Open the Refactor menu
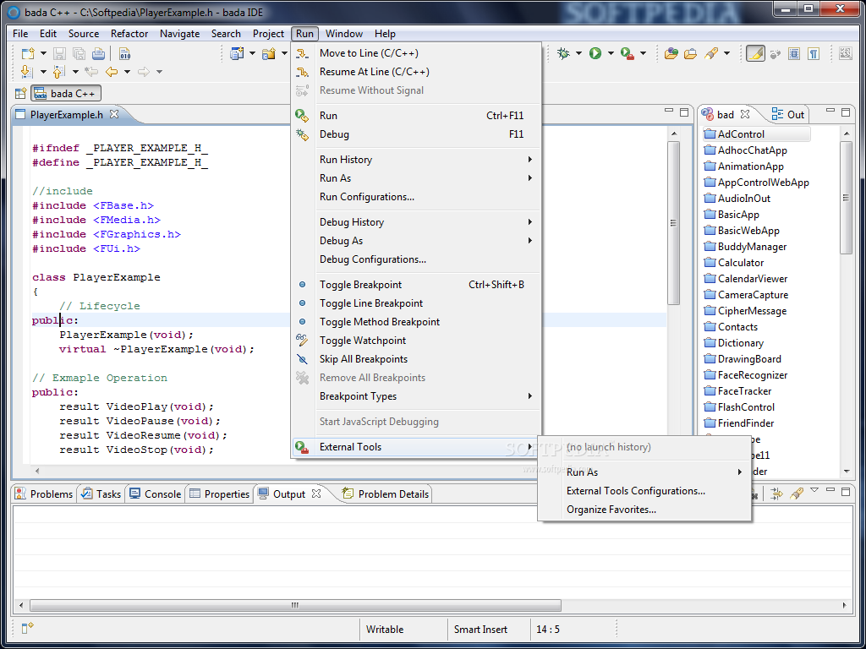Image resolution: width=866 pixels, height=649 pixels. [x=129, y=34]
